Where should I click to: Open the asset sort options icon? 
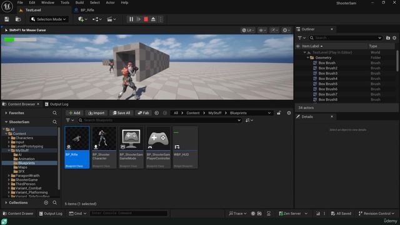249,120
